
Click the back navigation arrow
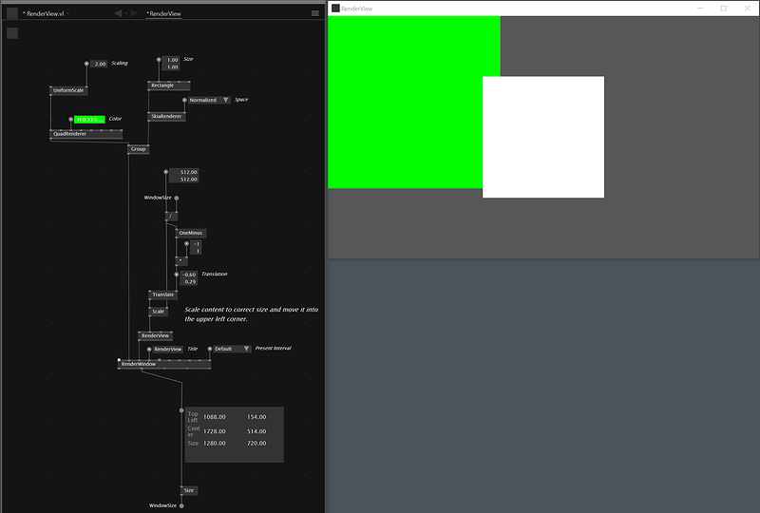pos(118,13)
